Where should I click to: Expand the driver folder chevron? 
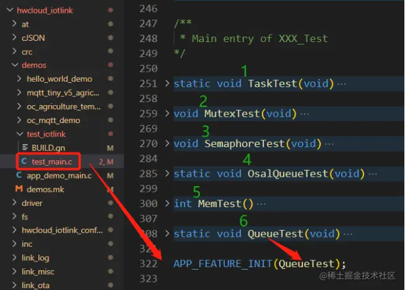(x=14, y=203)
